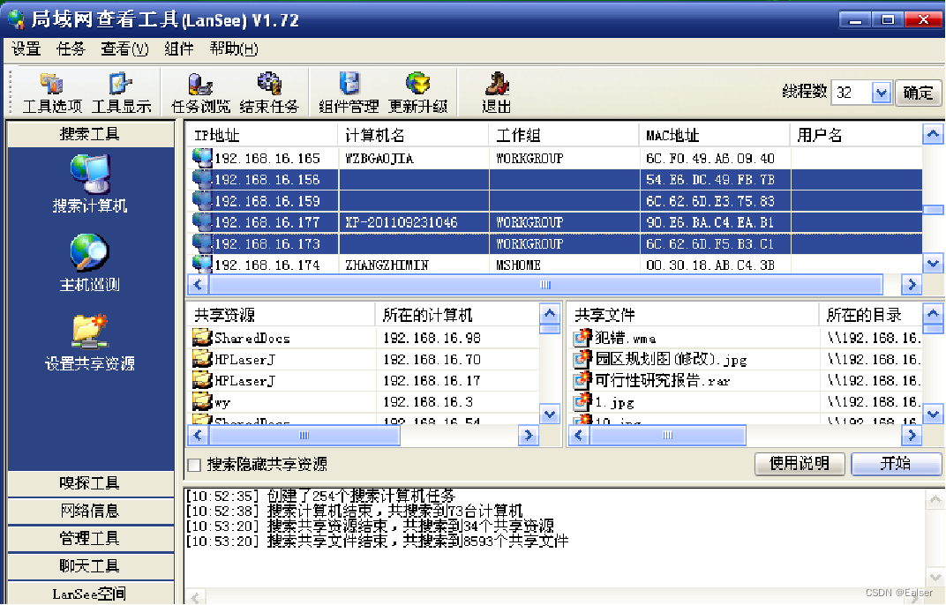Expand the 管理工具 sidebar section
This screenshot has height=605, width=946.
pyautogui.click(x=91, y=538)
